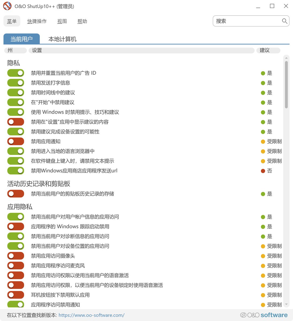Image resolution: width=293 pixels, height=321 pixels.
Task: Toggle 禁用进入当地的语言浏览器中 switch
Action: coord(16,151)
